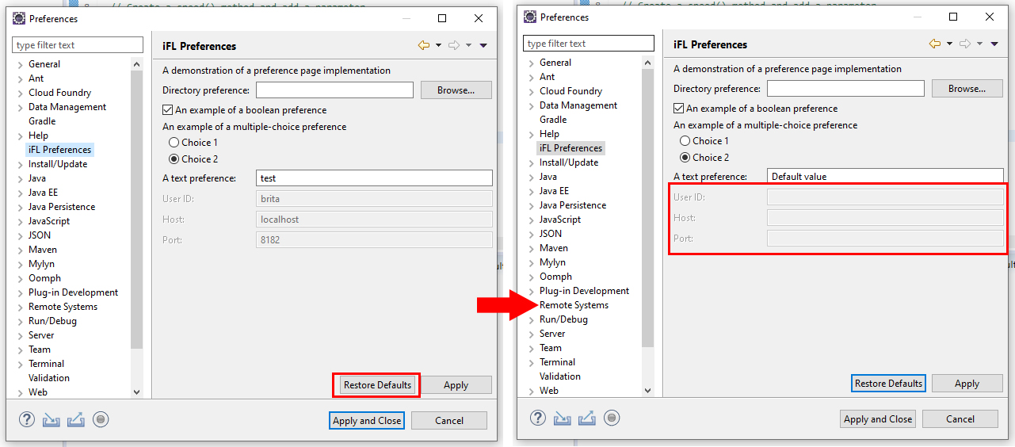Click Browse... in left window

(456, 90)
